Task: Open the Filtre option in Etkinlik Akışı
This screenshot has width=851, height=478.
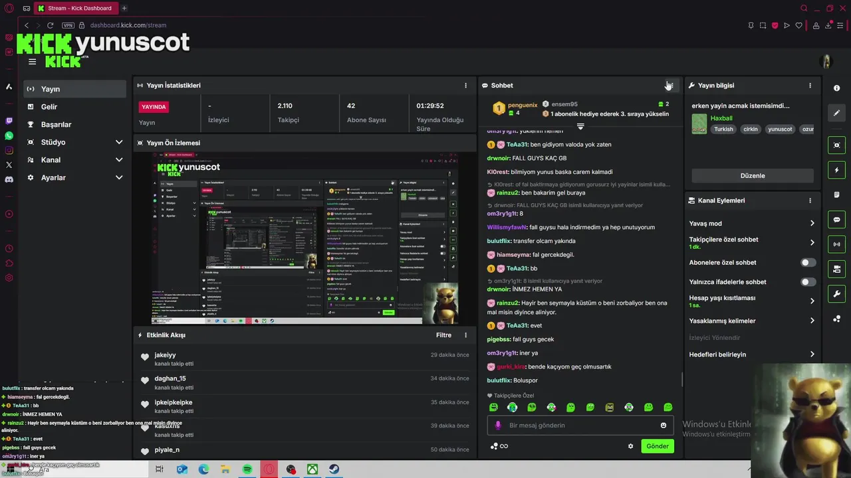Action: [443, 335]
